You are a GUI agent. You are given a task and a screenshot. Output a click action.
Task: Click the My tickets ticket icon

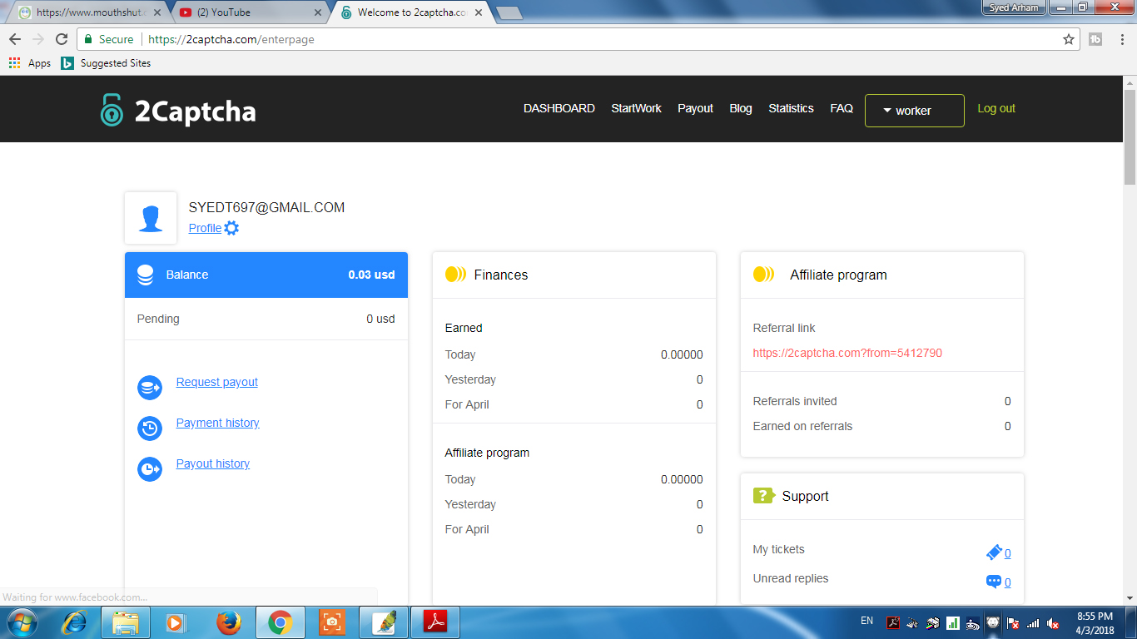tap(994, 552)
